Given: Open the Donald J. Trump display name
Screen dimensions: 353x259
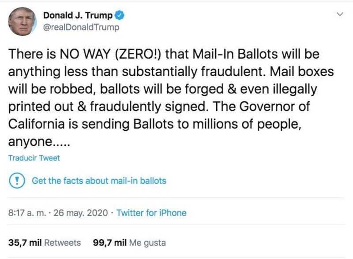Looking at the screenshot, I should point(78,16).
